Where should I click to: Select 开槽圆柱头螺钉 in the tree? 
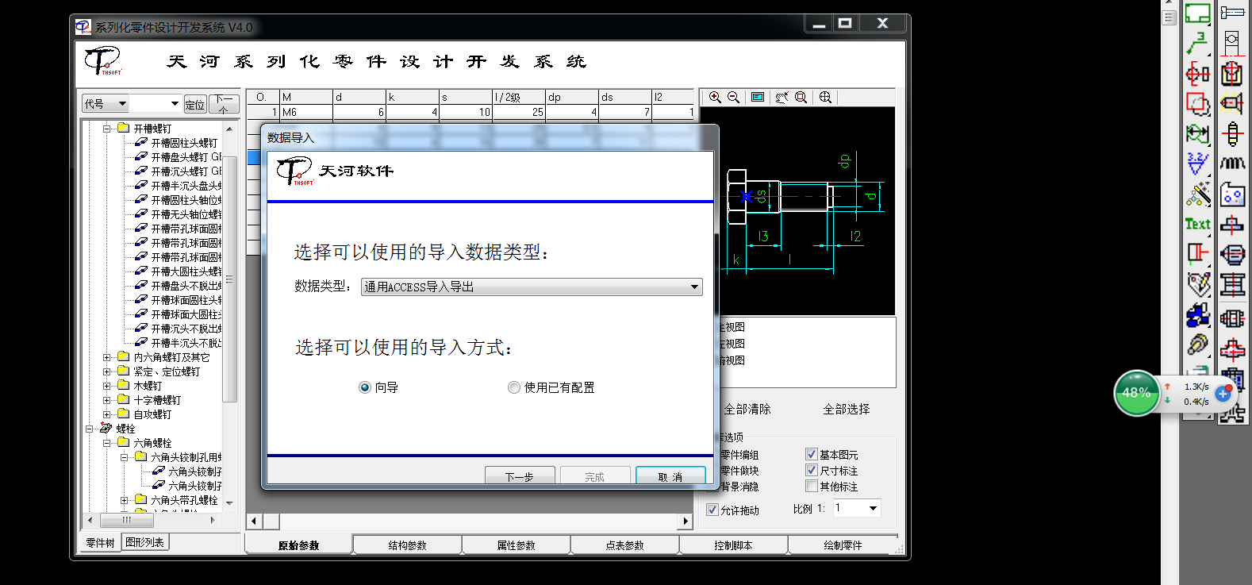click(x=184, y=142)
